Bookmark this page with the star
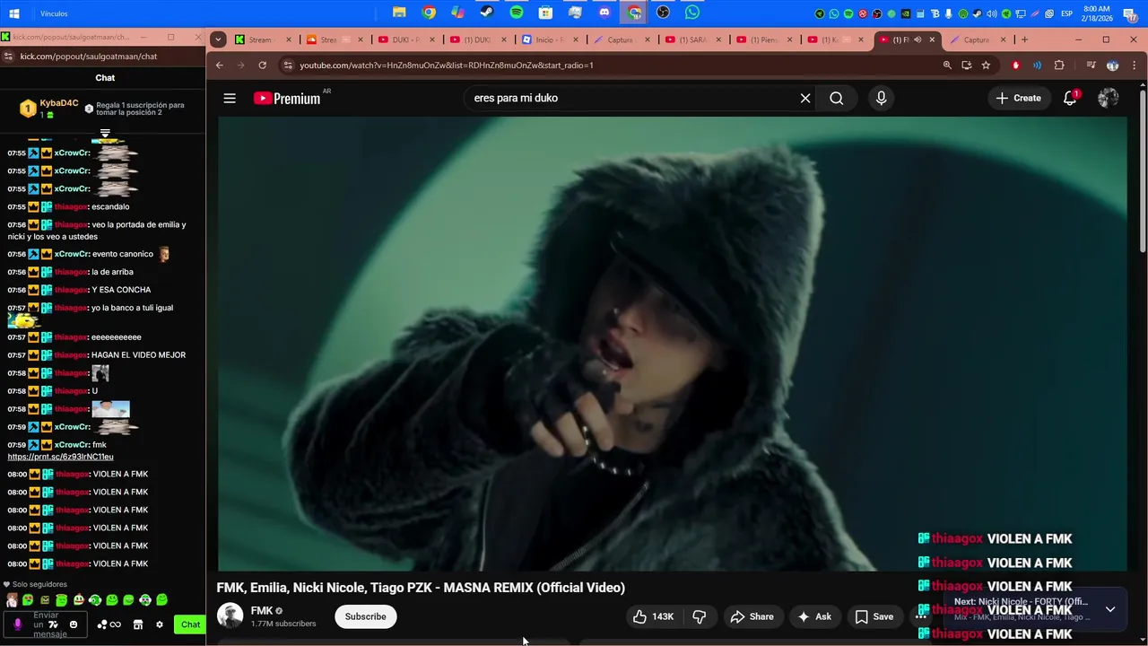 coord(986,65)
